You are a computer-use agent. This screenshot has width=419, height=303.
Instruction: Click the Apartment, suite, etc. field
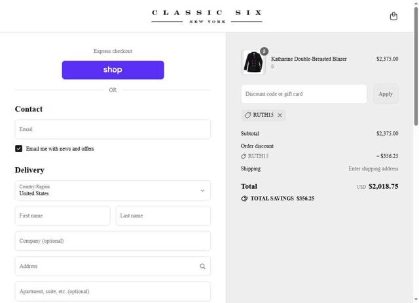click(x=113, y=291)
